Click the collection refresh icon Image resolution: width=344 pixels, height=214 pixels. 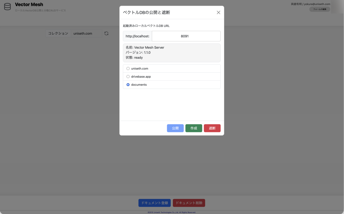pos(106,33)
